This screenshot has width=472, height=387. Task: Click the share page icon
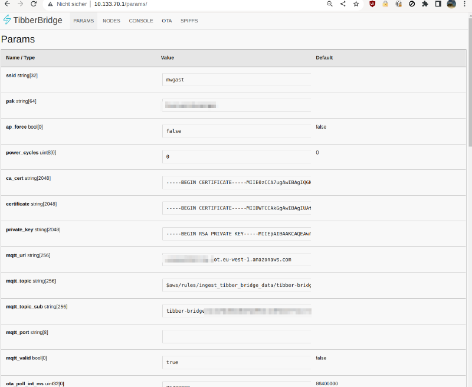343,4
